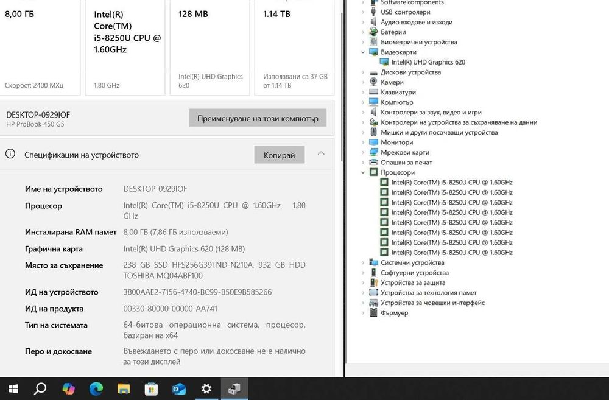609x400 pixels.
Task: Expand the Камери node
Action: [363, 82]
